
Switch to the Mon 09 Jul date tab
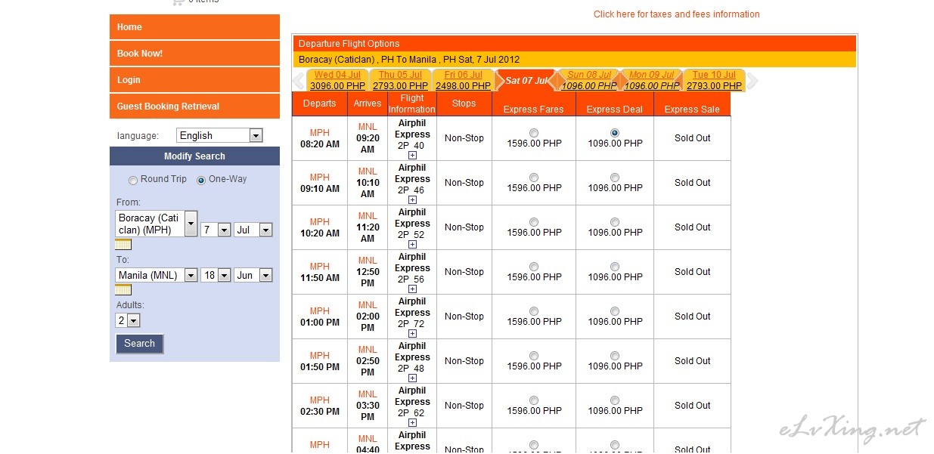point(651,80)
